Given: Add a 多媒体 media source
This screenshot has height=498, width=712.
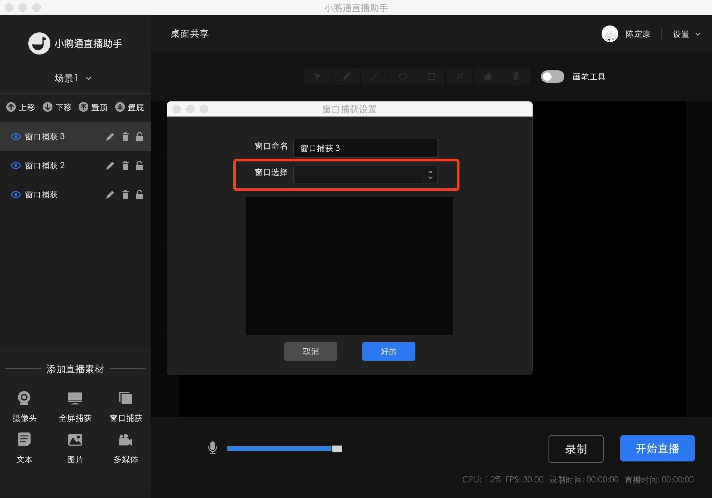Looking at the screenshot, I should pyautogui.click(x=126, y=448).
